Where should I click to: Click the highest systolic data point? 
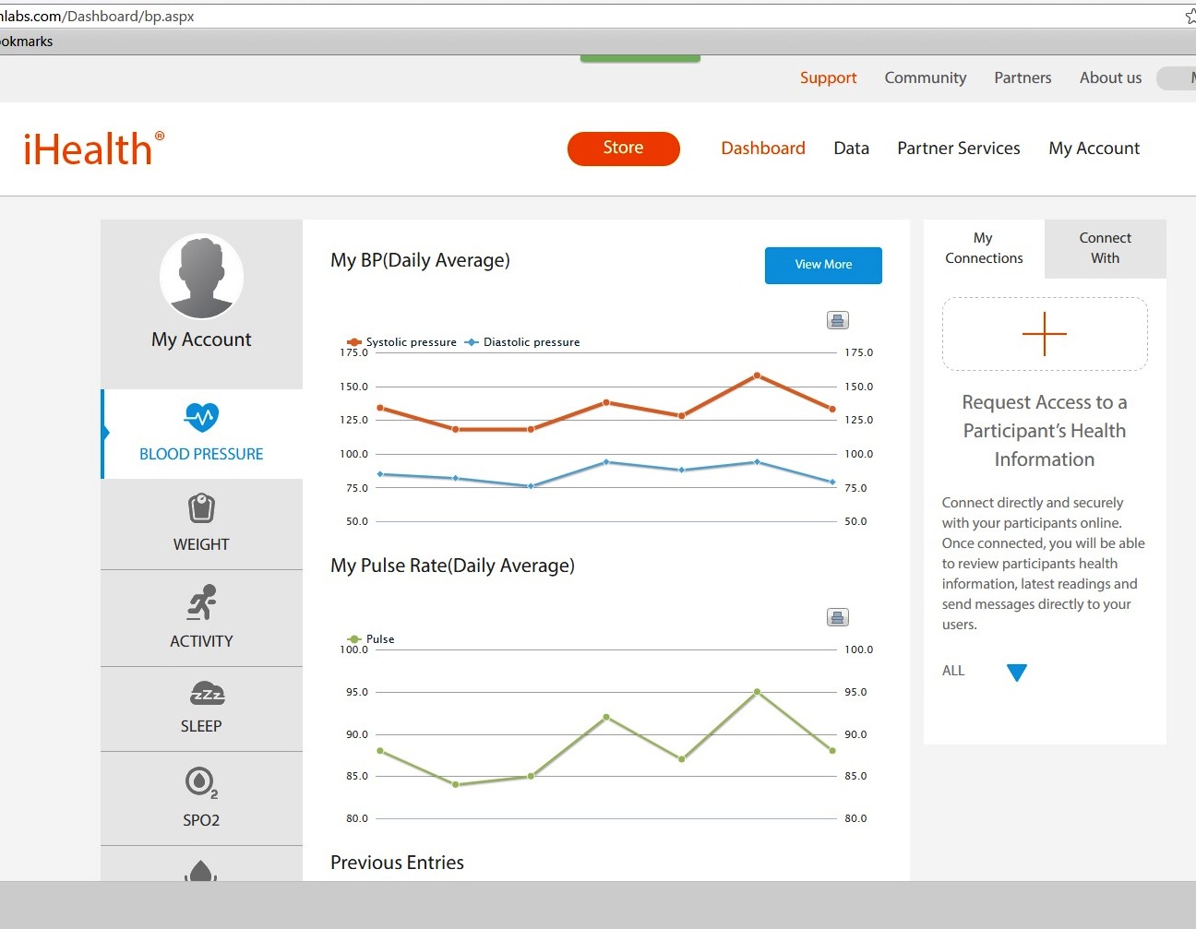coord(757,375)
